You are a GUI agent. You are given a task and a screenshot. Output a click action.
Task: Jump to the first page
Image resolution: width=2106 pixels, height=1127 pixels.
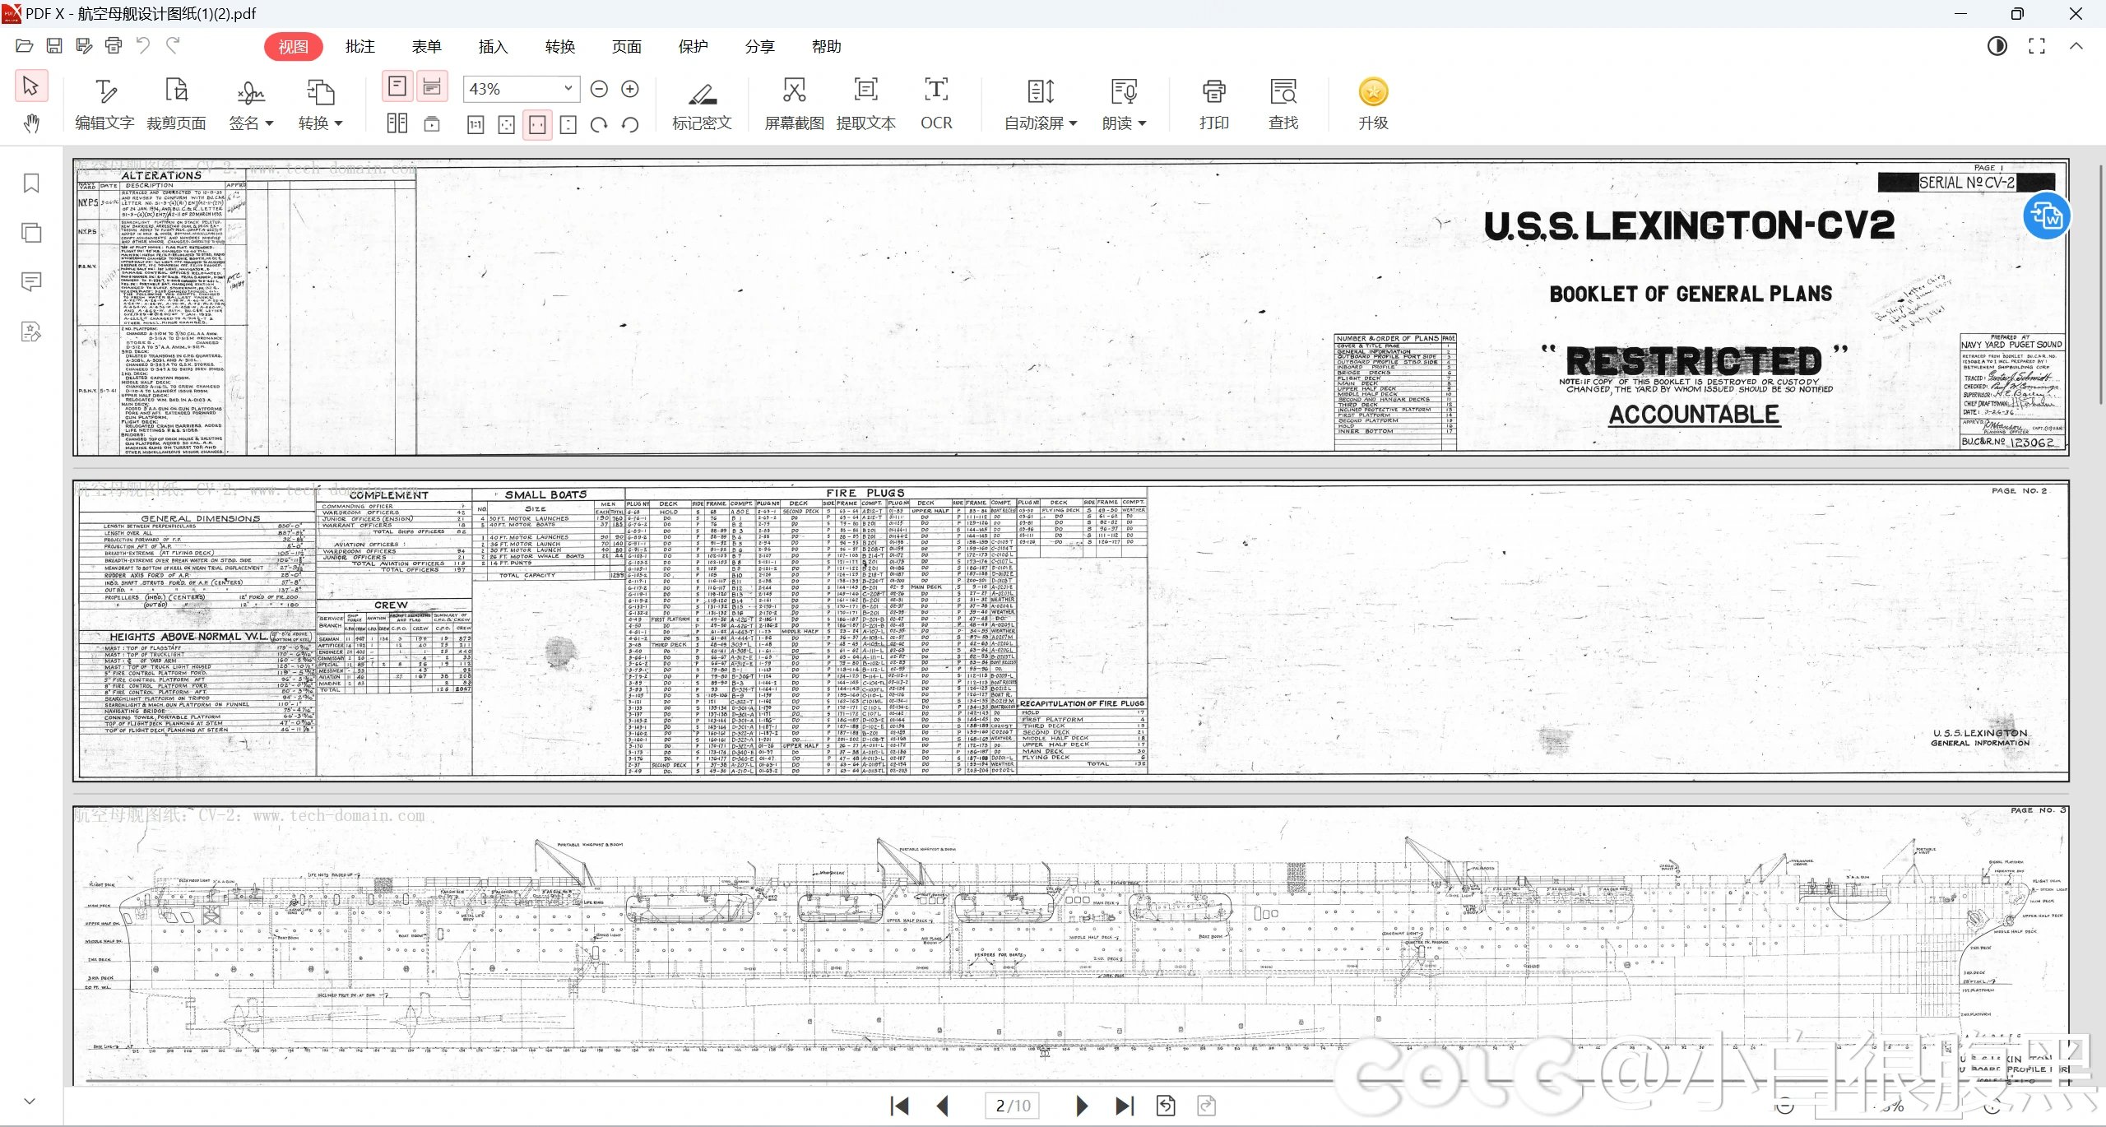(x=900, y=1106)
